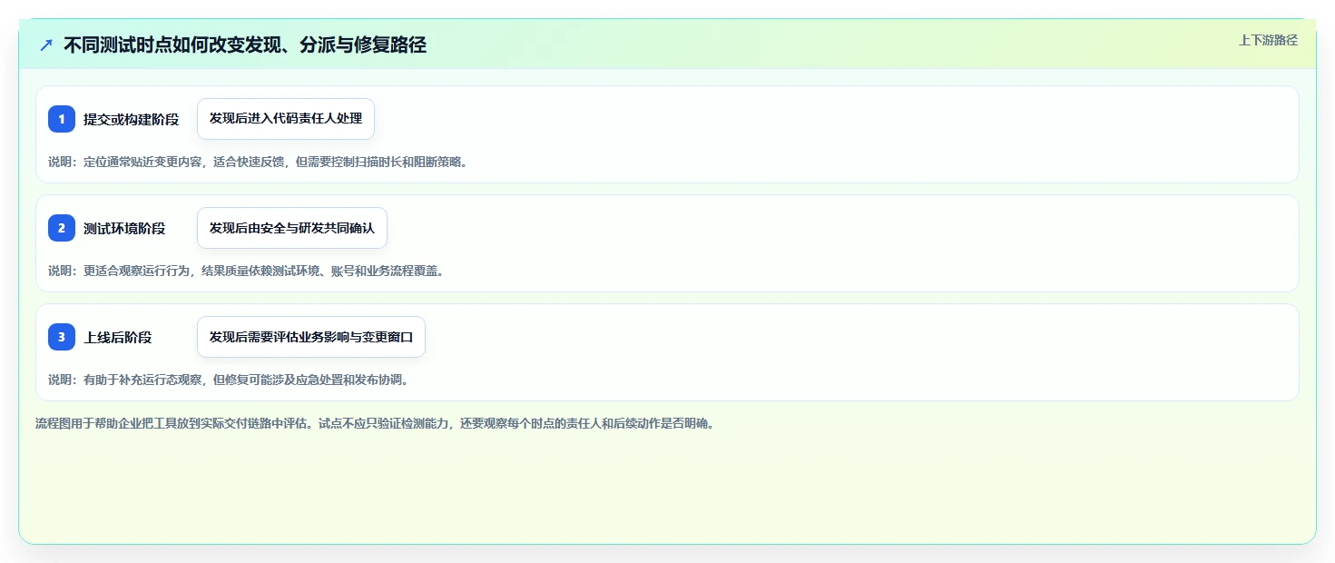This screenshot has width=1335, height=563.
Task: Click the step 3 number badge
Action: (x=62, y=337)
